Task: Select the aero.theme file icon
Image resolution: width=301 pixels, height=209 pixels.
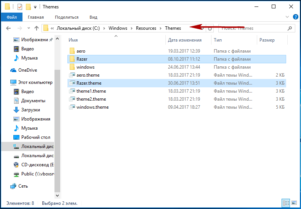Action: click(x=72, y=75)
